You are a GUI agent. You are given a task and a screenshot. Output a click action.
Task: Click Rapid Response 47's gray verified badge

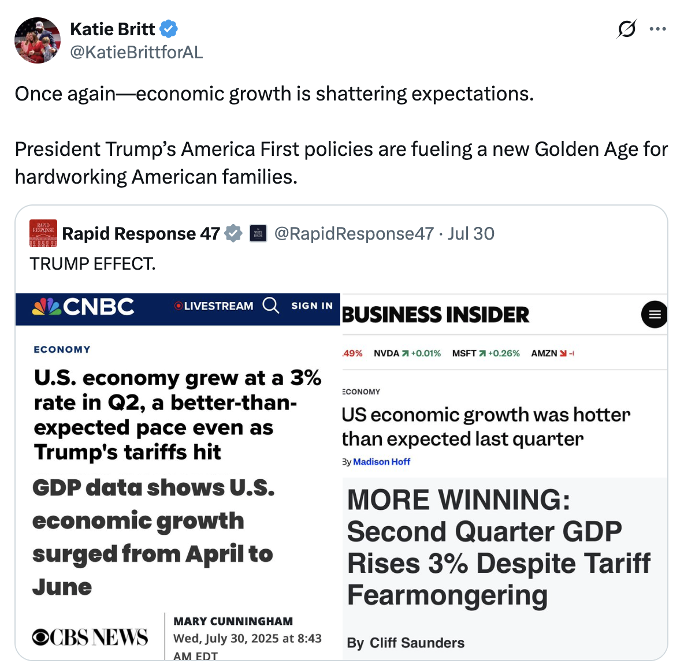(x=233, y=233)
